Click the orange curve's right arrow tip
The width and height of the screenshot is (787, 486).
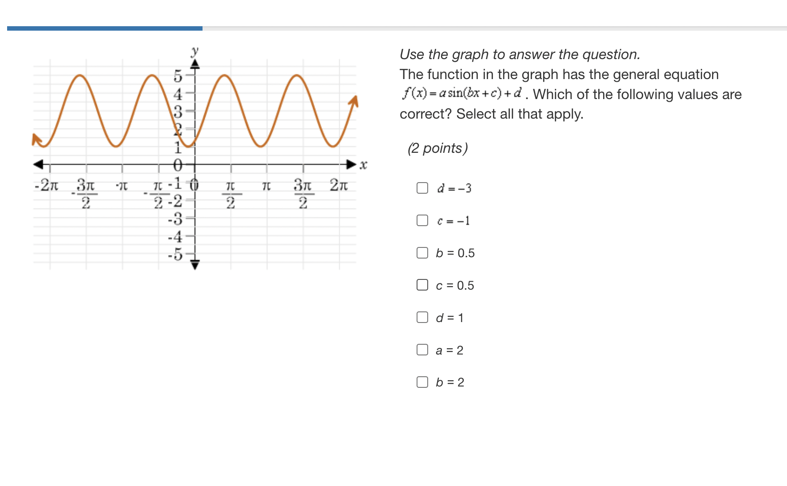click(355, 98)
